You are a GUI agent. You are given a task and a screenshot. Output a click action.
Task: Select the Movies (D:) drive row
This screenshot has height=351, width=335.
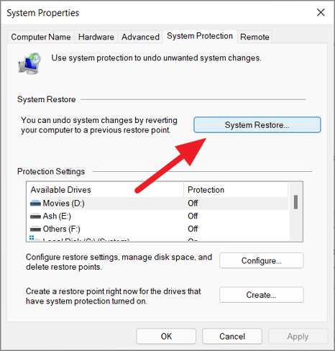click(x=159, y=204)
